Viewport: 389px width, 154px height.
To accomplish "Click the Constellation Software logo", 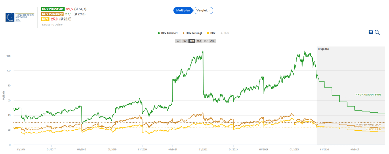I will point(20,17).
